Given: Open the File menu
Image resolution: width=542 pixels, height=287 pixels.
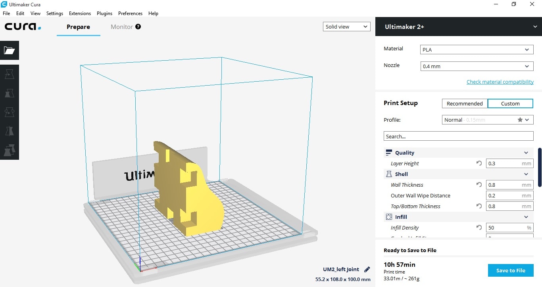Looking at the screenshot, I should click(x=6, y=13).
